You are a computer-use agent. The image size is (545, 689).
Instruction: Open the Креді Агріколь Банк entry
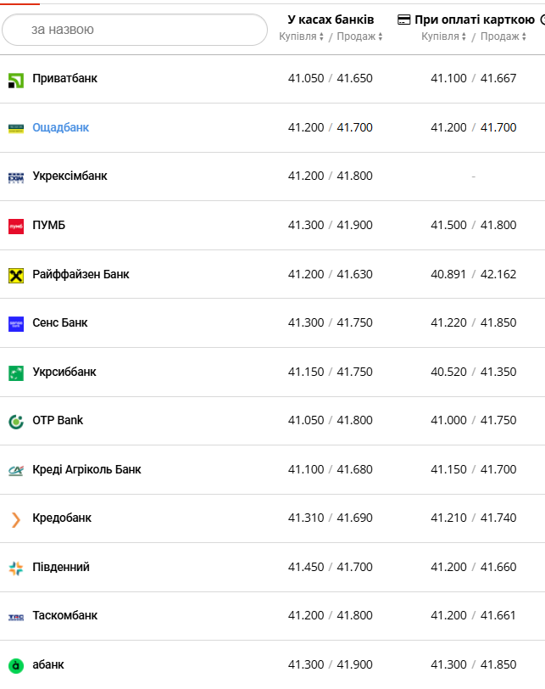click(x=86, y=469)
